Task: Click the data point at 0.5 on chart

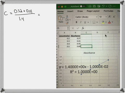Action: [x=108, y=60]
